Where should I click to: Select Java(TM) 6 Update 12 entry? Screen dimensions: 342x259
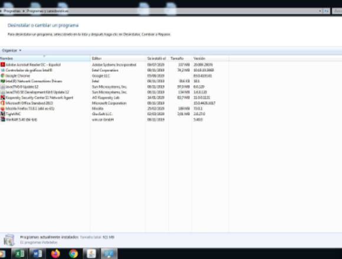[22, 87]
